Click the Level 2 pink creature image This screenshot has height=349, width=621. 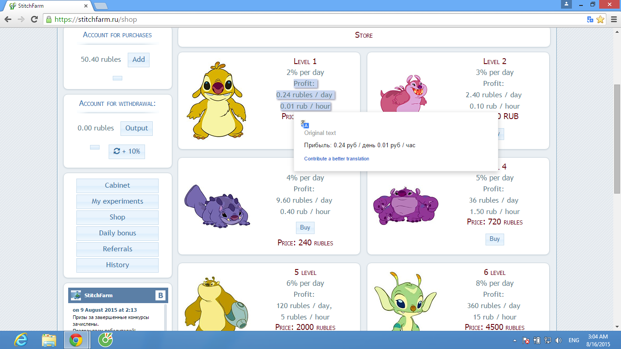403,94
